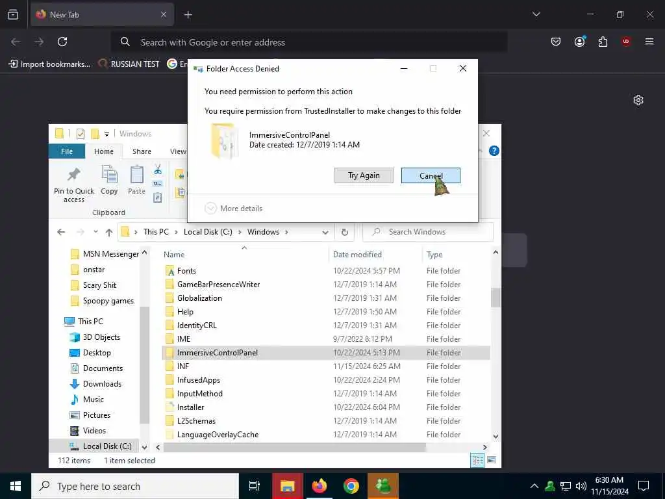Click the Paste ribbon button
The width and height of the screenshot is (665, 499).
pos(136,181)
